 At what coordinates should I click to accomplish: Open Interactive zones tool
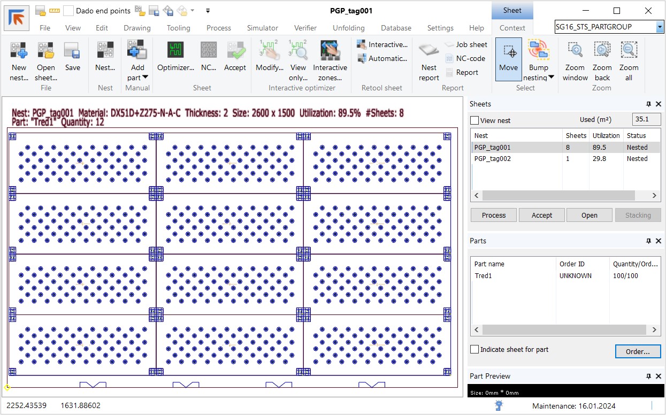(330, 51)
